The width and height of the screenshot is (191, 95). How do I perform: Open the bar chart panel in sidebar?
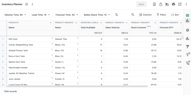coord(187,38)
